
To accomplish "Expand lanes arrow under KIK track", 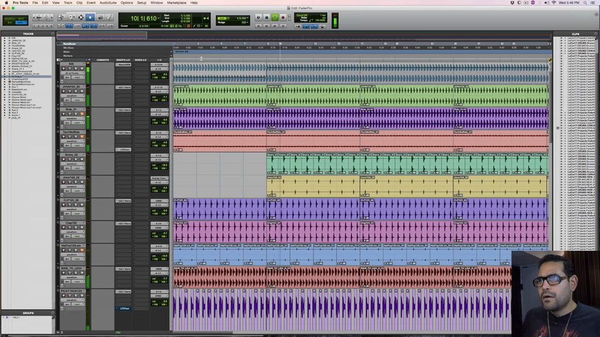I will pyautogui.click(x=58, y=82).
